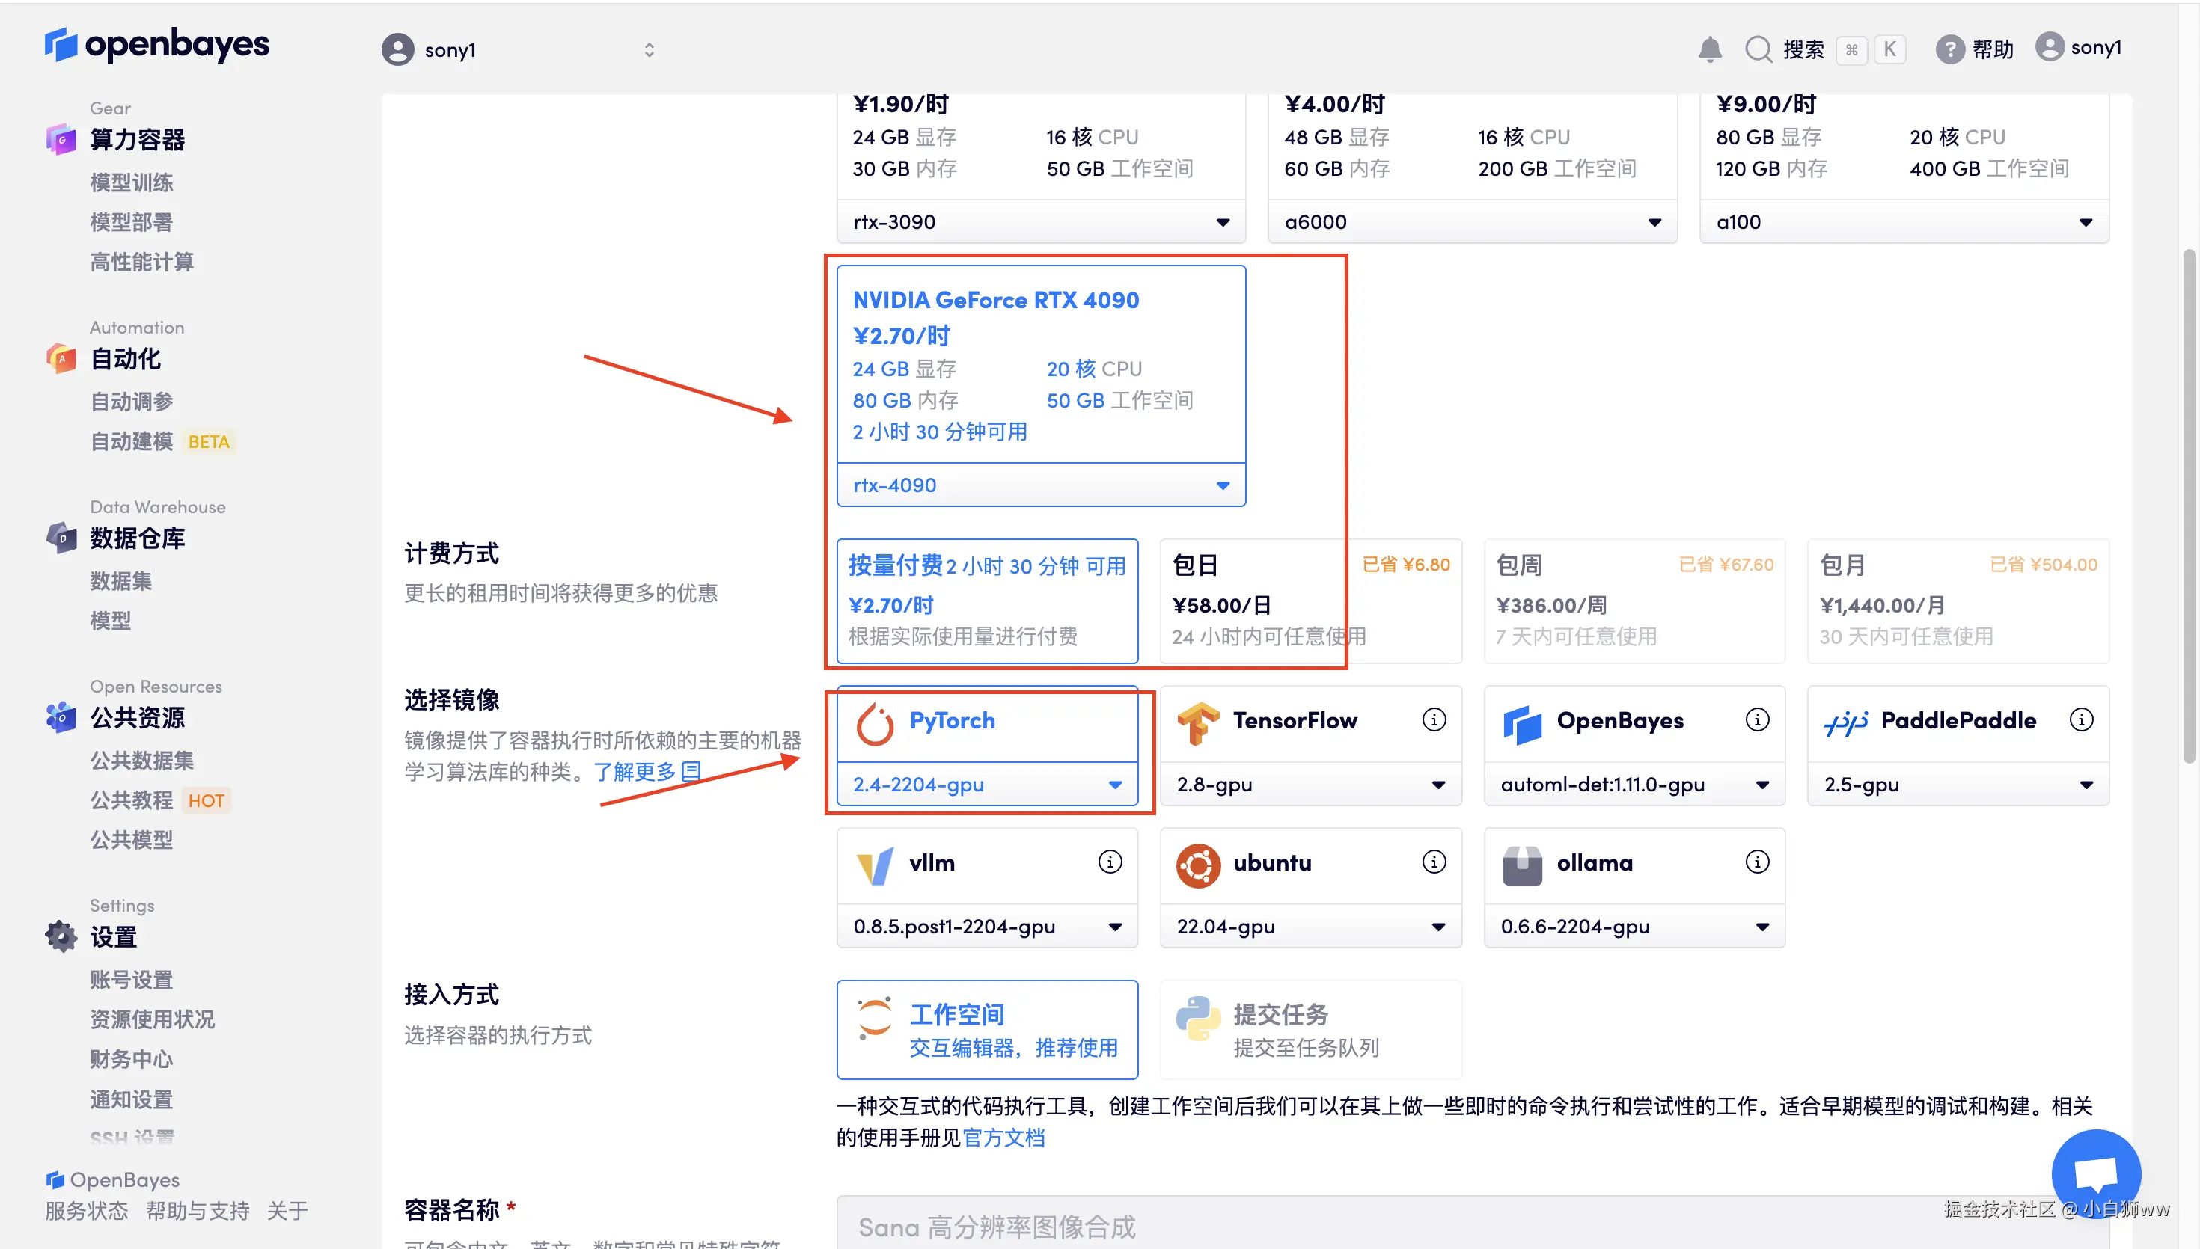The height and width of the screenshot is (1249, 2200).
Task: Open 模型训练 in the sidebar
Action: (x=131, y=182)
